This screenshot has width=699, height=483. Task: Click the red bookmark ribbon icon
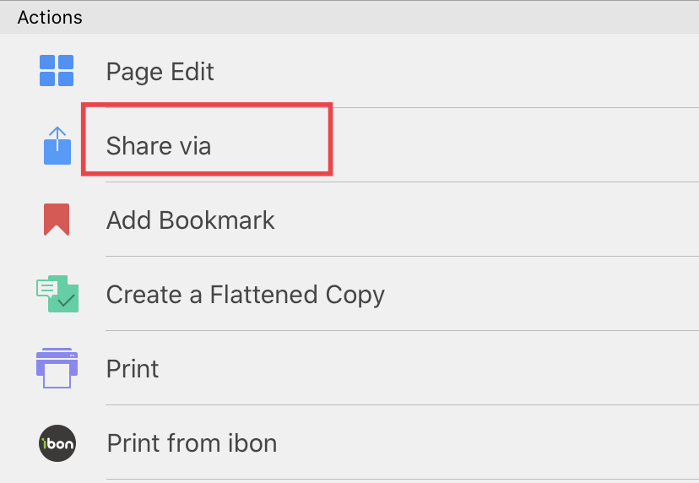tap(57, 220)
